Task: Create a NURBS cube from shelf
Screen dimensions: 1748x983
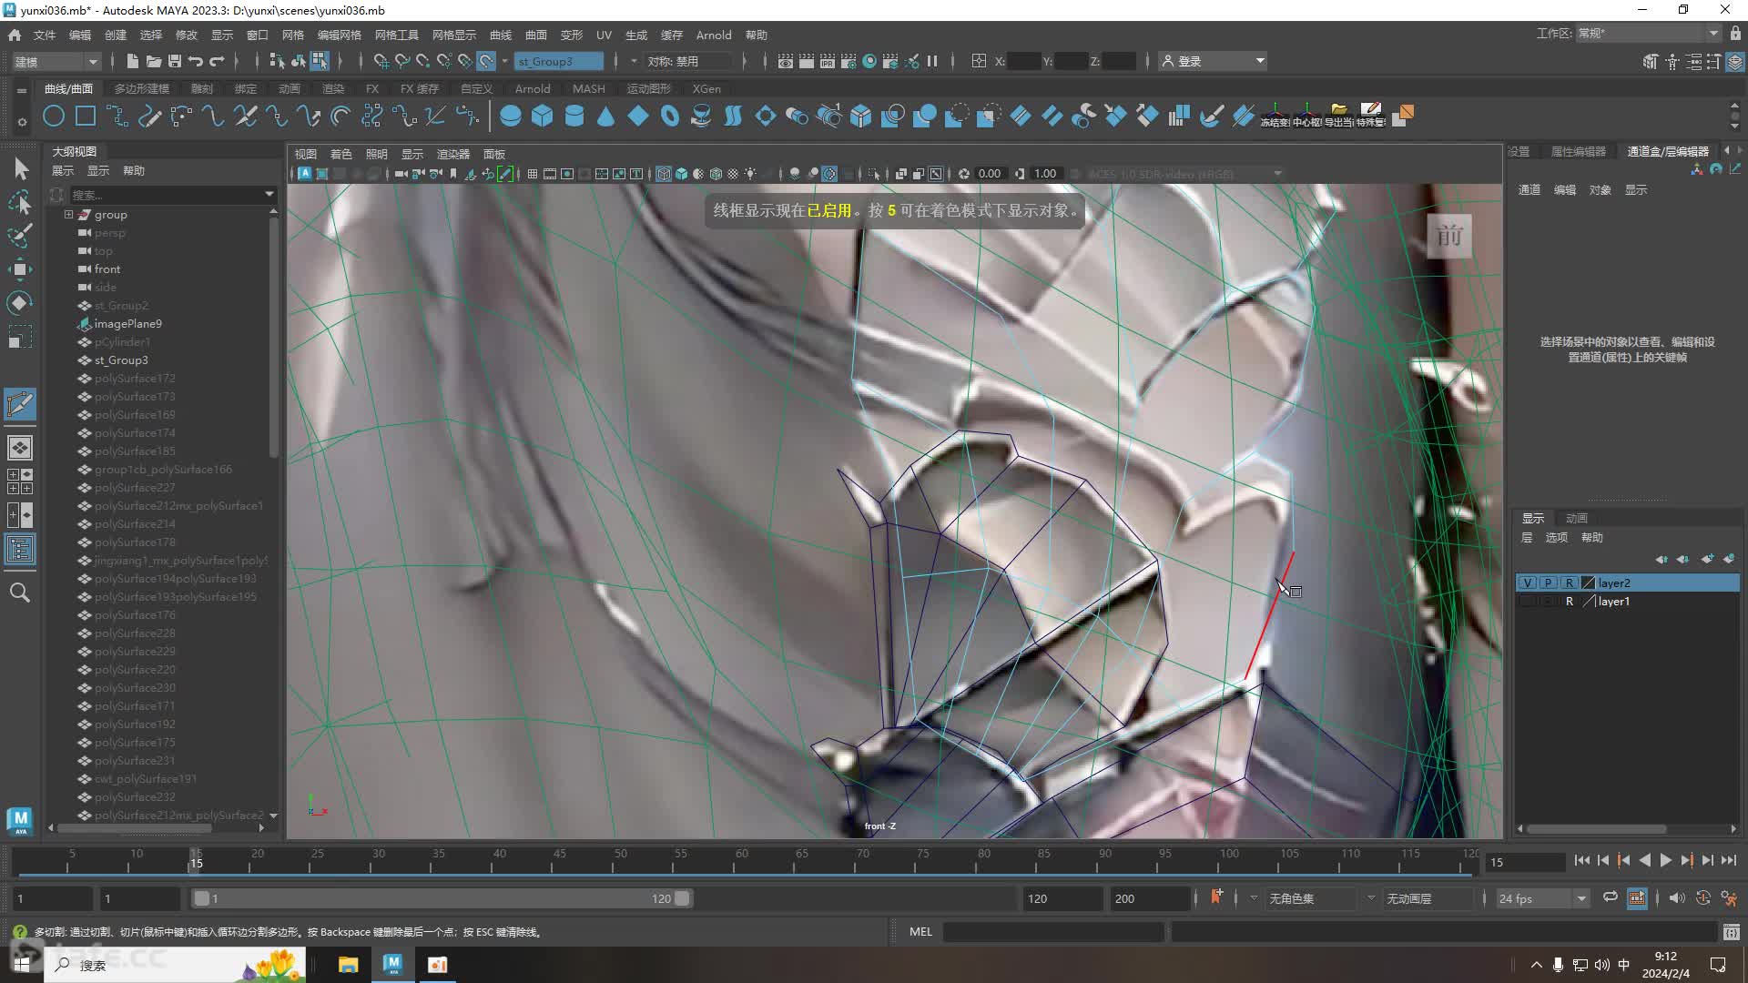Action: [x=543, y=116]
